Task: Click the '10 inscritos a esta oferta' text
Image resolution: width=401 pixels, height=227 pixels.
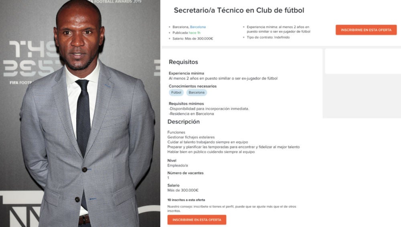Action: click(186, 200)
